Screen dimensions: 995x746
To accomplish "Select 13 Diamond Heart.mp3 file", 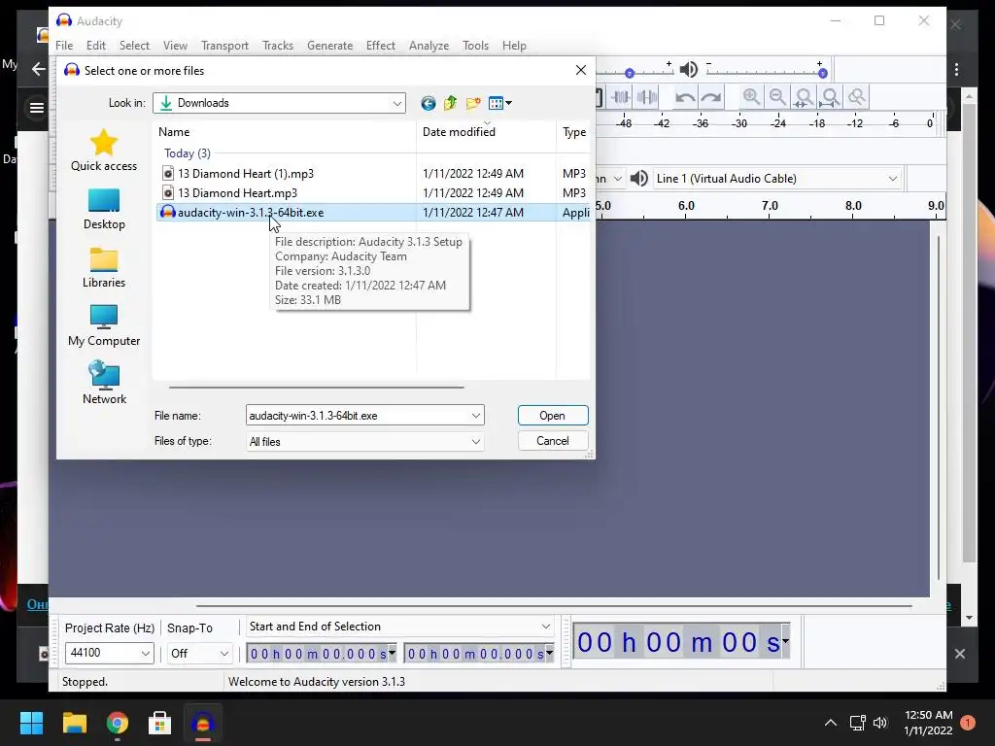I will [x=237, y=193].
